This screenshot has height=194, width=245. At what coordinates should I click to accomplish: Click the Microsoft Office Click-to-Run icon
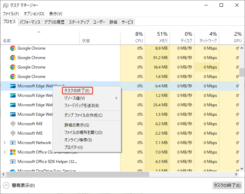tap(13, 152)
